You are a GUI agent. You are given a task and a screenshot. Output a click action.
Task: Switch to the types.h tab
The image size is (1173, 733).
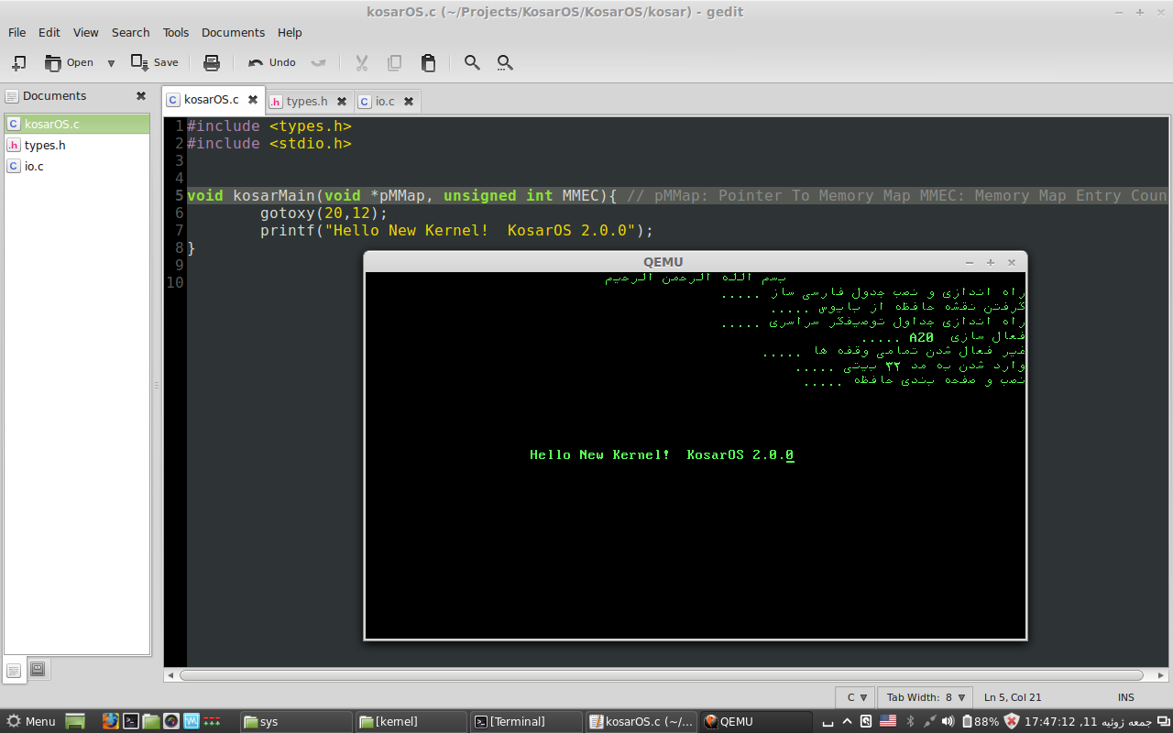(x=306, y=101)
